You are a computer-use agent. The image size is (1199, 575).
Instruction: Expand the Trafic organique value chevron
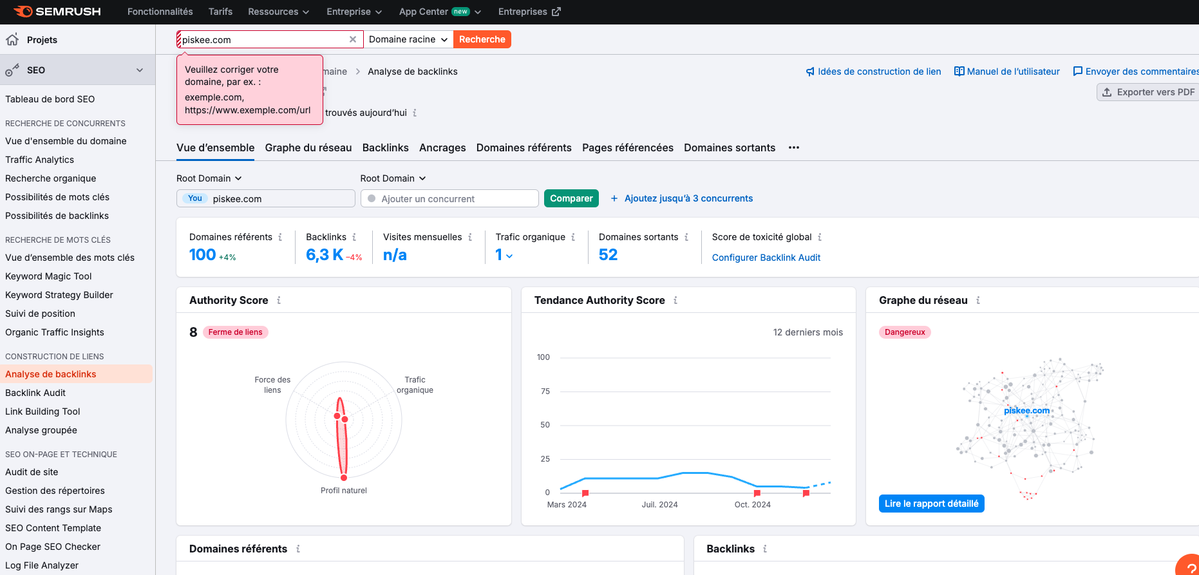point(509,256)
